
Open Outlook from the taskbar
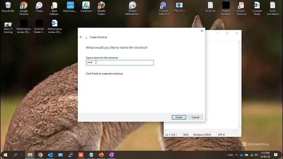click(50, 155)
